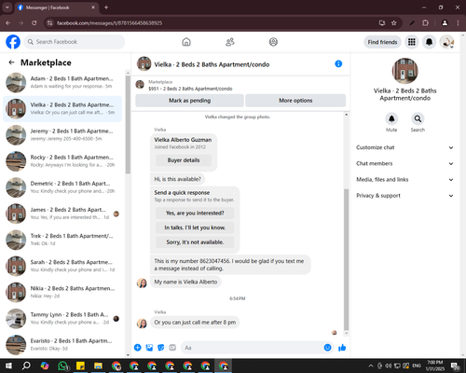This screenshot has height=373, width=466.
Task: Open Rocky - 2 Beds 1 Bath conversation
Action: pyautogui.click(x=62, y=161)
